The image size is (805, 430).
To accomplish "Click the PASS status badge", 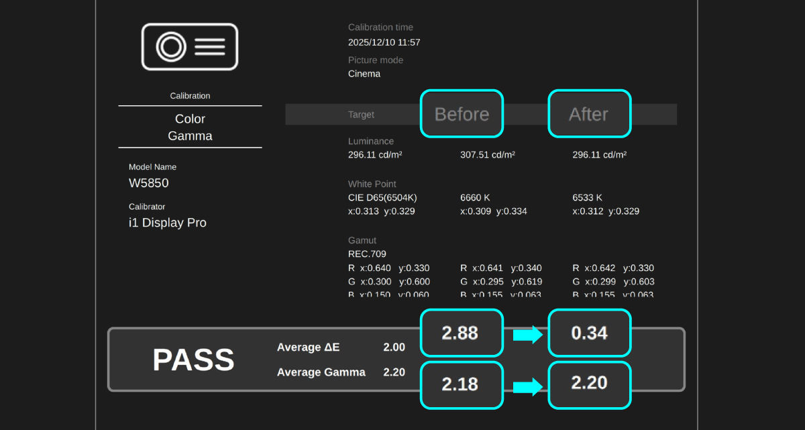I will 193,360.
